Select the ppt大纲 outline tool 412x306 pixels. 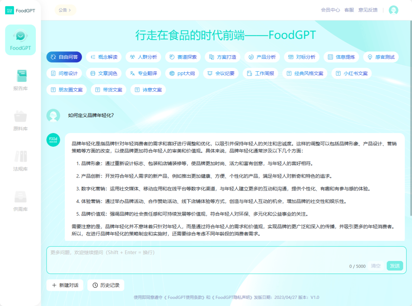coord(182,74)
